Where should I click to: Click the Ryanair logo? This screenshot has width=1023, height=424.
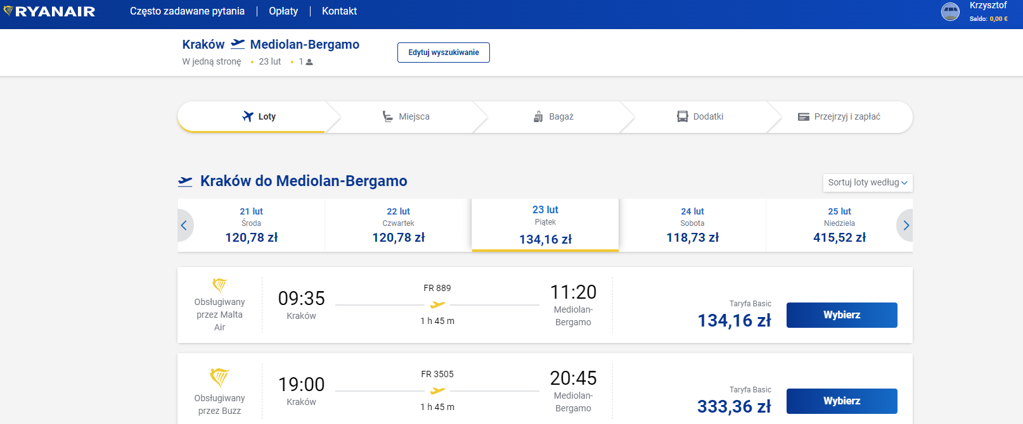point(49,11)
